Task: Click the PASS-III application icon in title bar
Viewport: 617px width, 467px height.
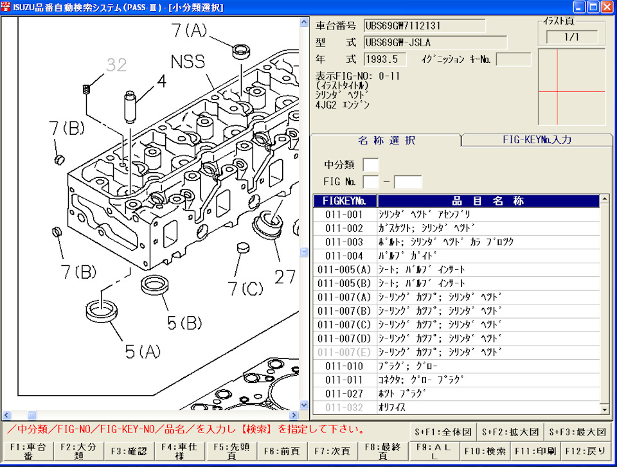Action: click(x=6, y=7)
